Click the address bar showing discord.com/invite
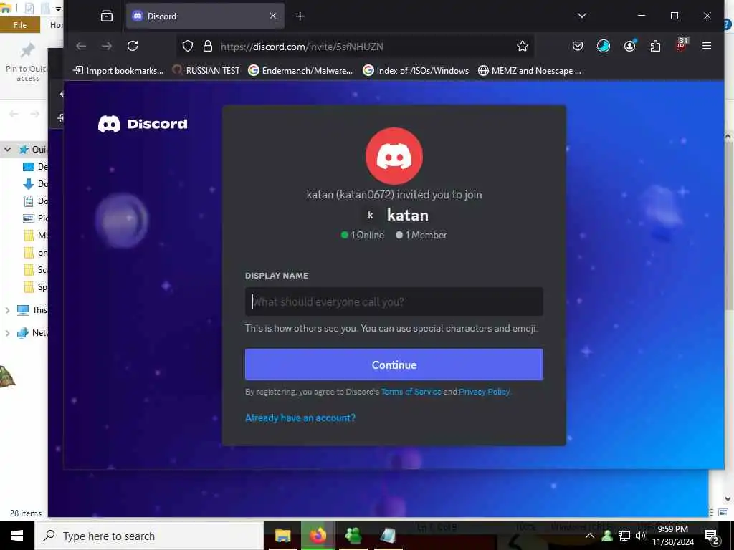Image resolution: width=734 pixels, height=550 pixels. point(356,47)
